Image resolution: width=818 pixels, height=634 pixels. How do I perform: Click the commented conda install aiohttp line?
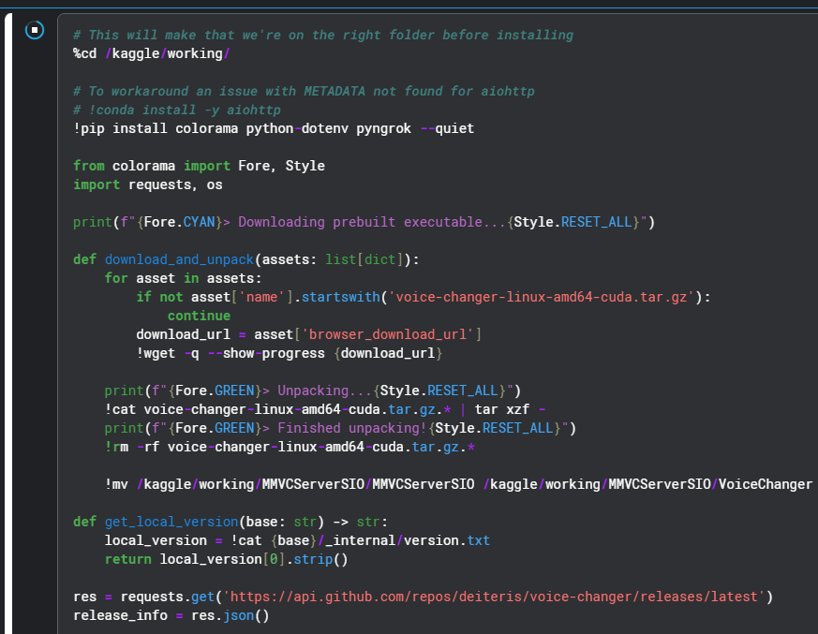point(176,110)
